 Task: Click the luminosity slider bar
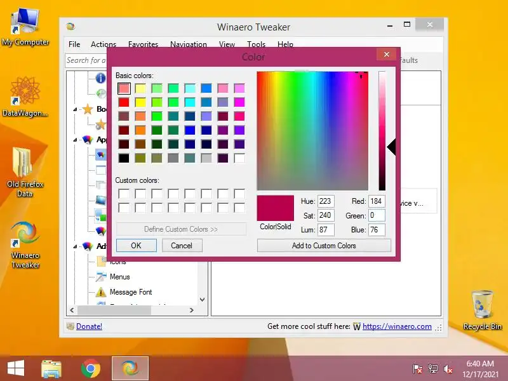pos(382,131)
